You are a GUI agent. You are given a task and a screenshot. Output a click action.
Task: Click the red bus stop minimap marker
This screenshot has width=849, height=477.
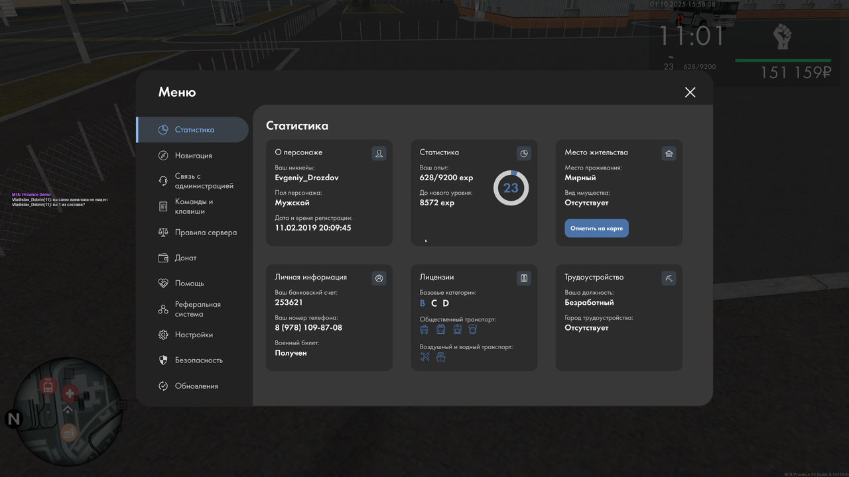(x=48, y=387)
